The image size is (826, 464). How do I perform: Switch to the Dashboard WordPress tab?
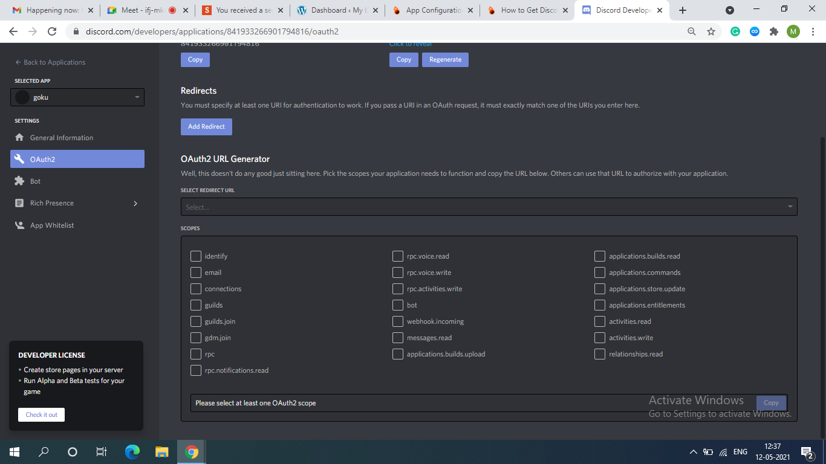[x=337, y=10]
